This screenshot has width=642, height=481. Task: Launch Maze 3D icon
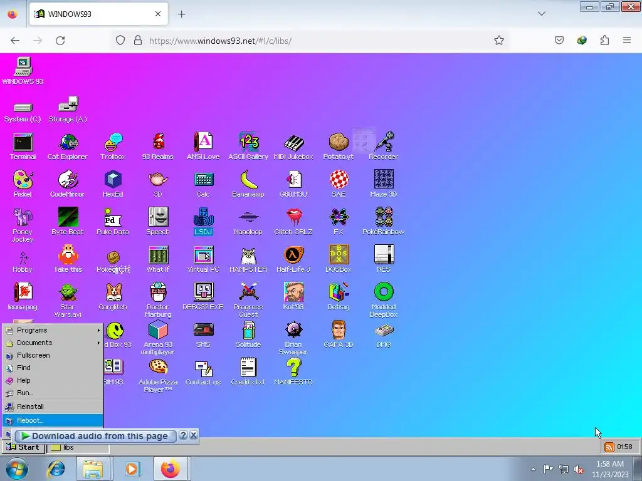coord(384,184)
